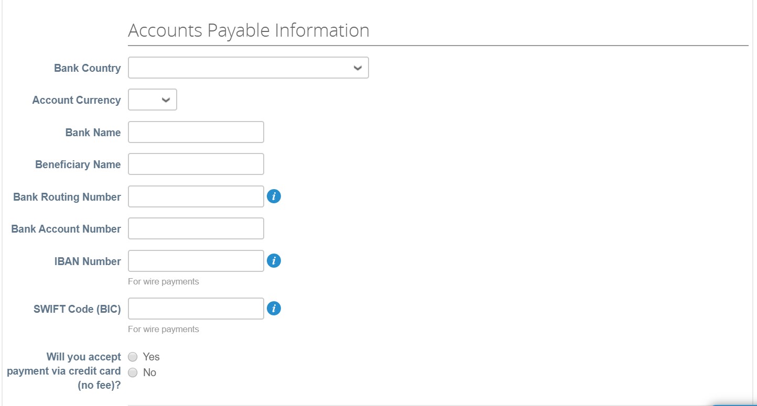Click the Account Currency label
The height and width of the screenshot is (406, 757).
click(x=77, y=100)
